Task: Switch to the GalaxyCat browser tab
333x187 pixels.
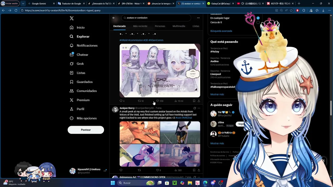Action: pyautogui.click(x=221, y=4)
